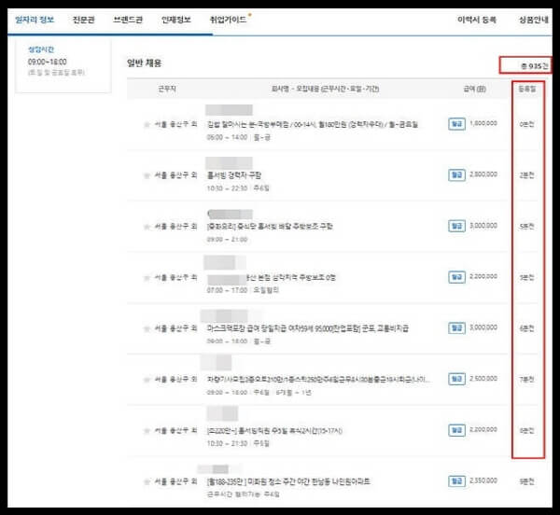Click salary value 2,800,000
The width and height of the screenshot is (560, 515).
tap(483, 174)
